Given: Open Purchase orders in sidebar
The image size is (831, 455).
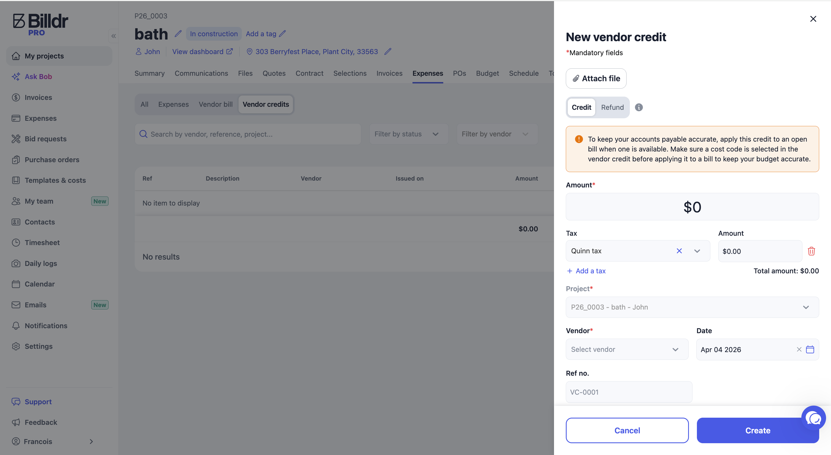Looking at the screenshot, I should (x=52, y=159).
